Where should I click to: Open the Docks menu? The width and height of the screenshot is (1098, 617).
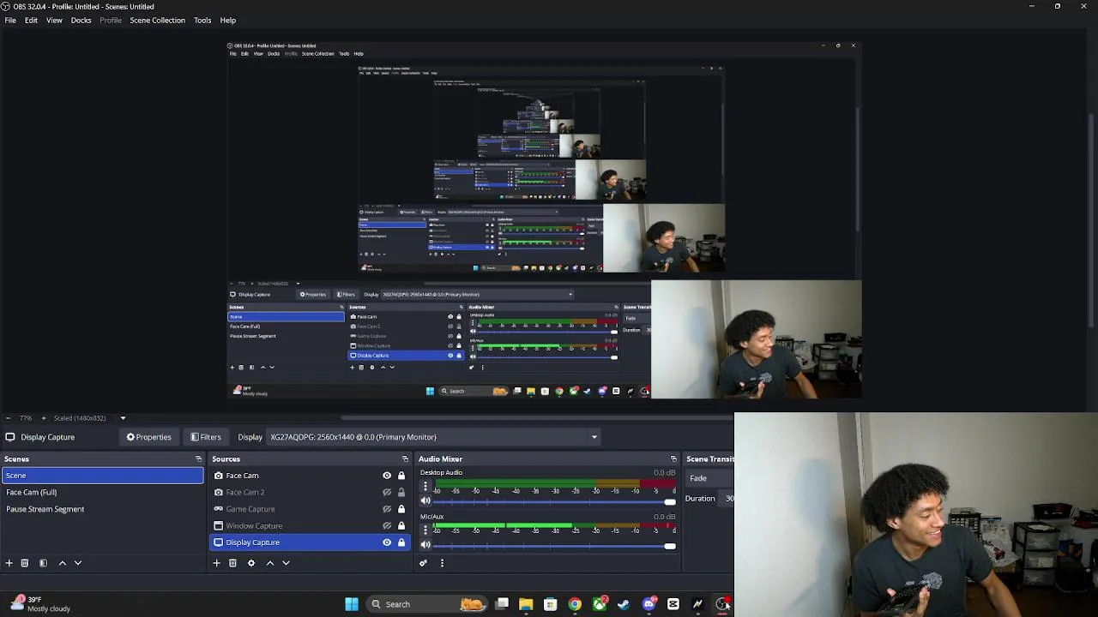click(x=81, y=21)
